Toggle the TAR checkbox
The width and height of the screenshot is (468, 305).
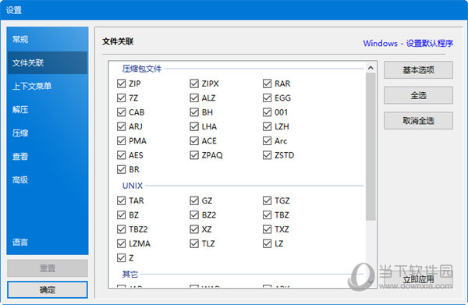pos(121,200)
